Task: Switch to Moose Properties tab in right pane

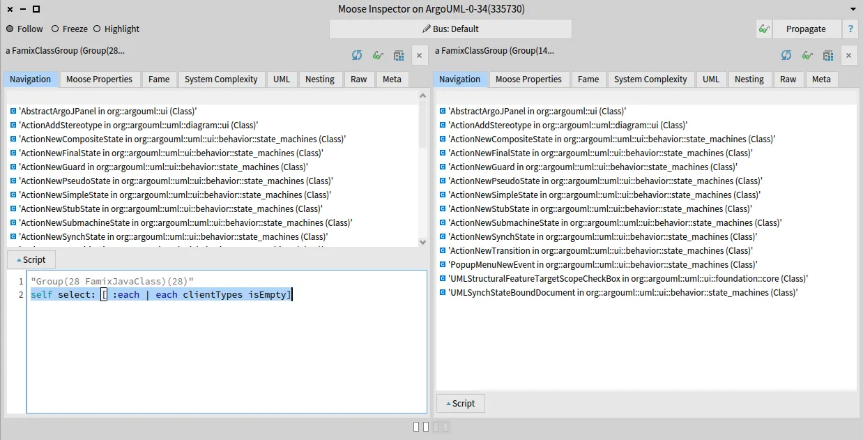Action: (x=528, y=79)
